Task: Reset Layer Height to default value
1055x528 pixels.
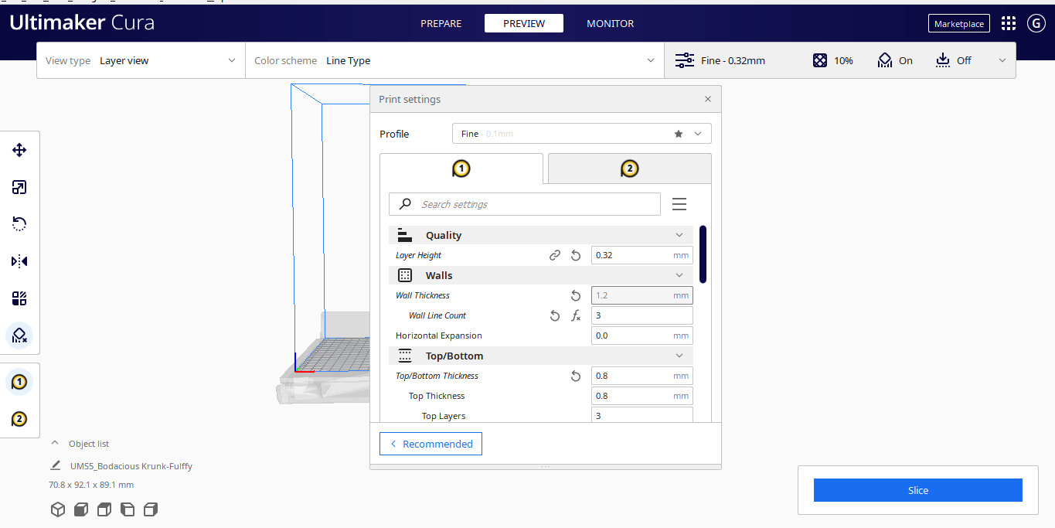Action: tap(576, 255)
